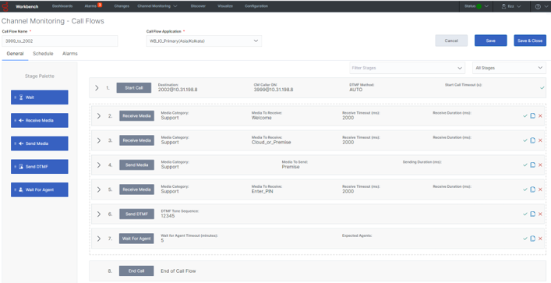Open Changes in the top navigation
551x283 pixels.
click(122, 6)
